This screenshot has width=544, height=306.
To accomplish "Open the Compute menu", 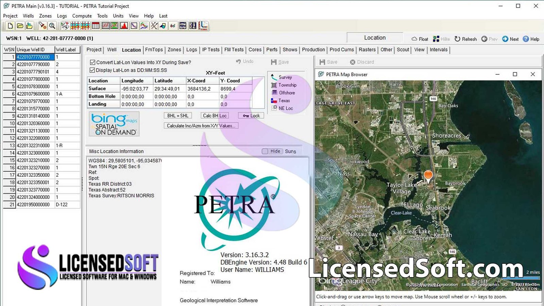I will (x=82, y=16).
